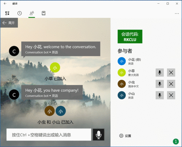The width and height of the screenshot is (182, 147).
Task: Mute participant 小草 microphone
Action: [x=160, y=72]
